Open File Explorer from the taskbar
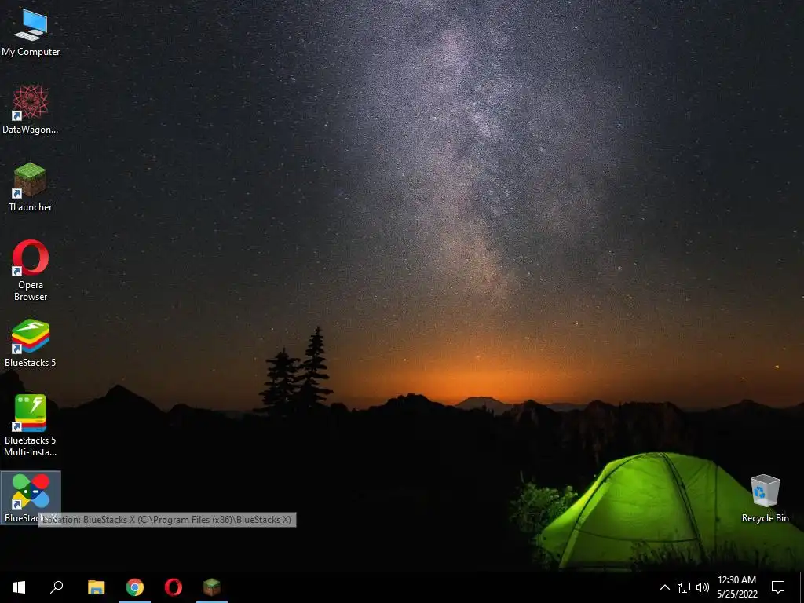Image resolution: width=804 pixels, height=603 pixels. coord(97,587)
